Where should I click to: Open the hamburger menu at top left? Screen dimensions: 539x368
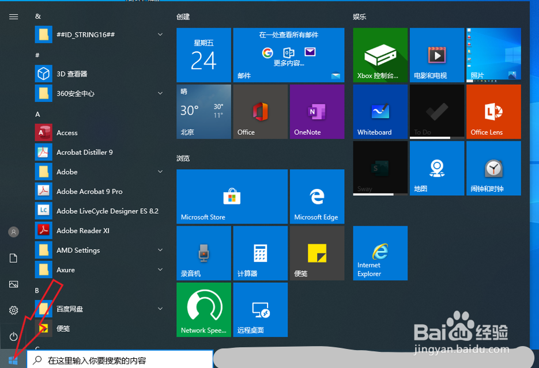pyautogui.click(x=13, y=16)
